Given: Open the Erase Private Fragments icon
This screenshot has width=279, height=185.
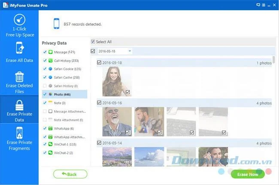Looking at the screenshot, I should 19,133.
